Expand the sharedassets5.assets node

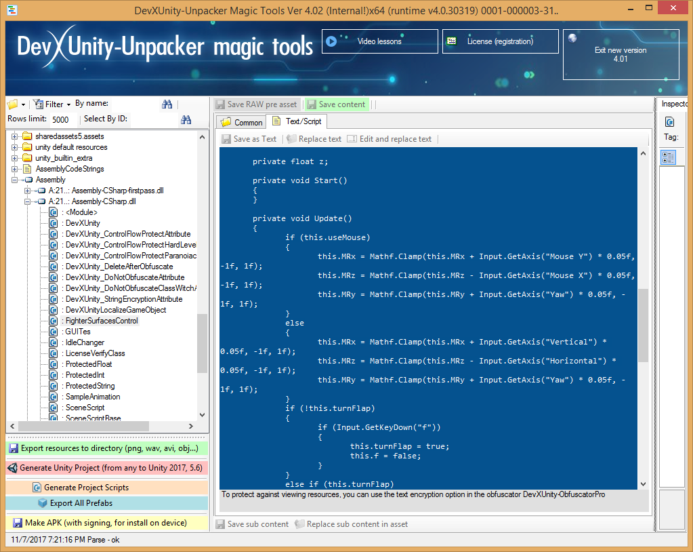pos(15,136)
